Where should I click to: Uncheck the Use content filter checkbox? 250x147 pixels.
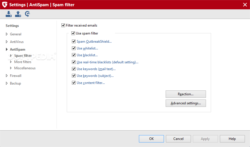pyautogui.click(x=74, y=83)
